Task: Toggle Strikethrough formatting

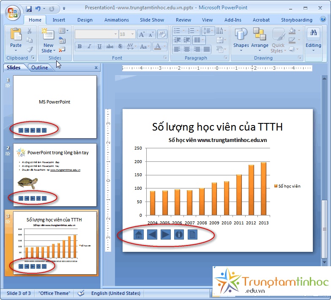Action: 109,46
